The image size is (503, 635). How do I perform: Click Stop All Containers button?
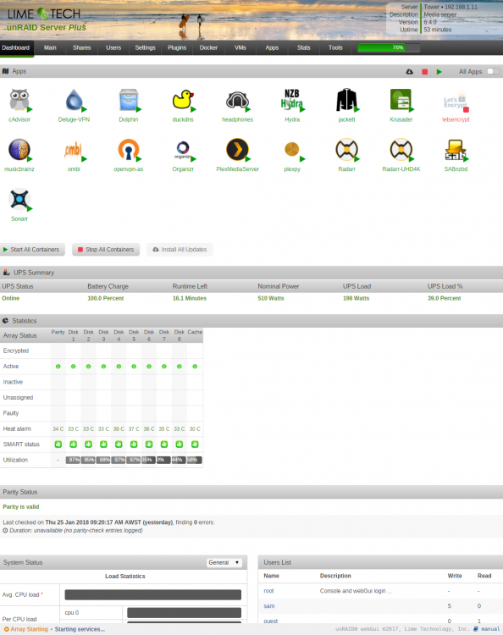106,250
